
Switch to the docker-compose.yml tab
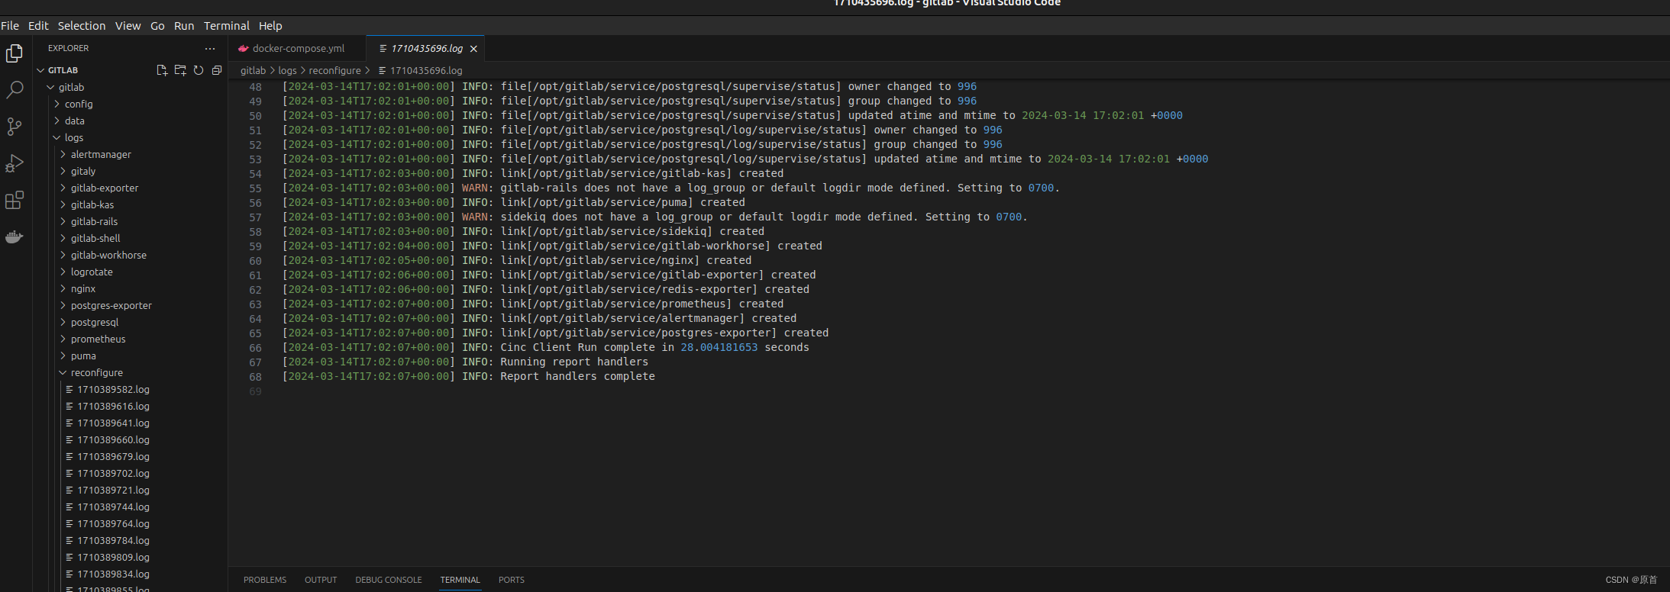coord(298,48)
